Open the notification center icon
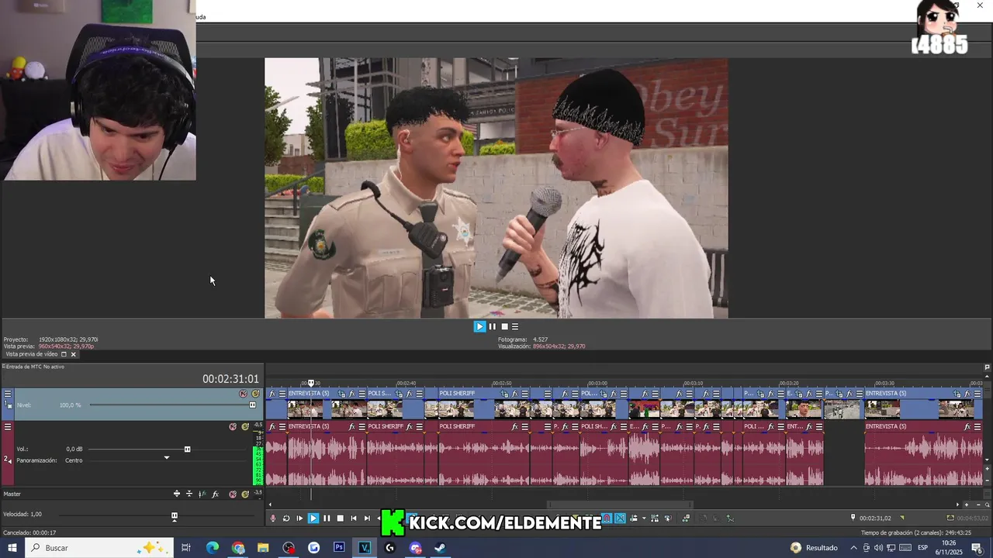The image size is (993, 558). coord(977,548)
